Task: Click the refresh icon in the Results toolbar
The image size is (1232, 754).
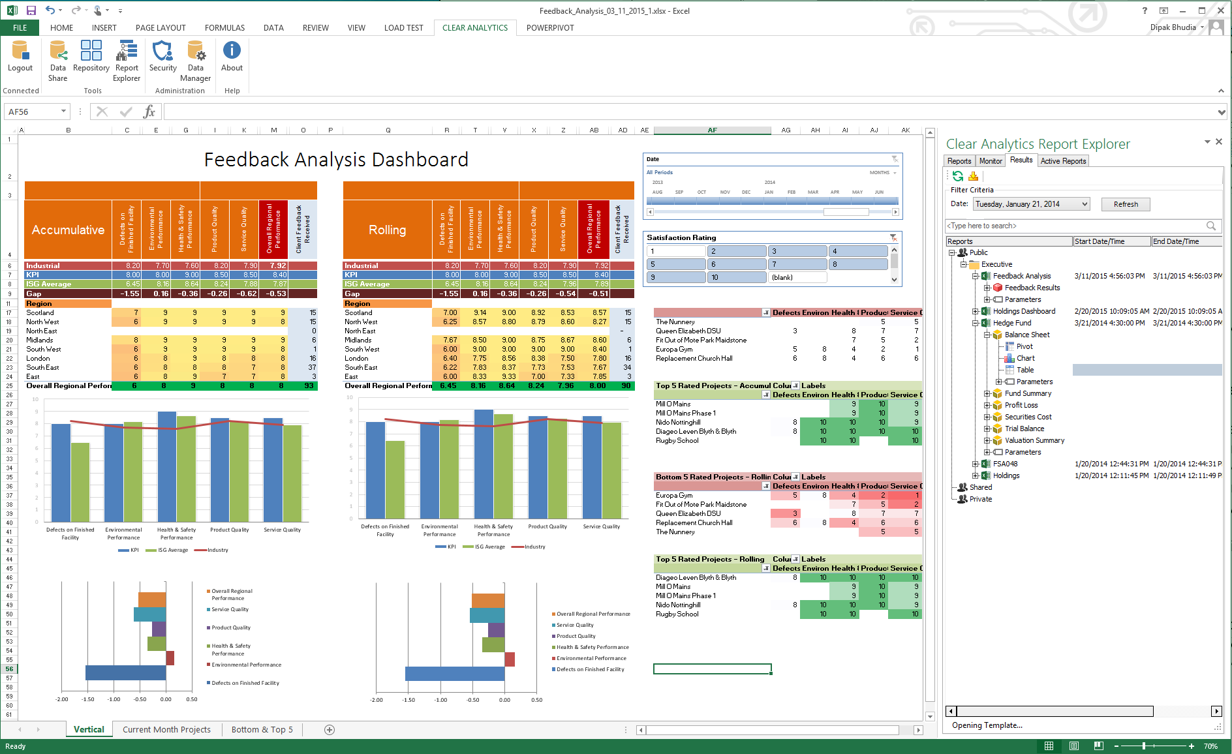Action: click(x=957, y=176)
